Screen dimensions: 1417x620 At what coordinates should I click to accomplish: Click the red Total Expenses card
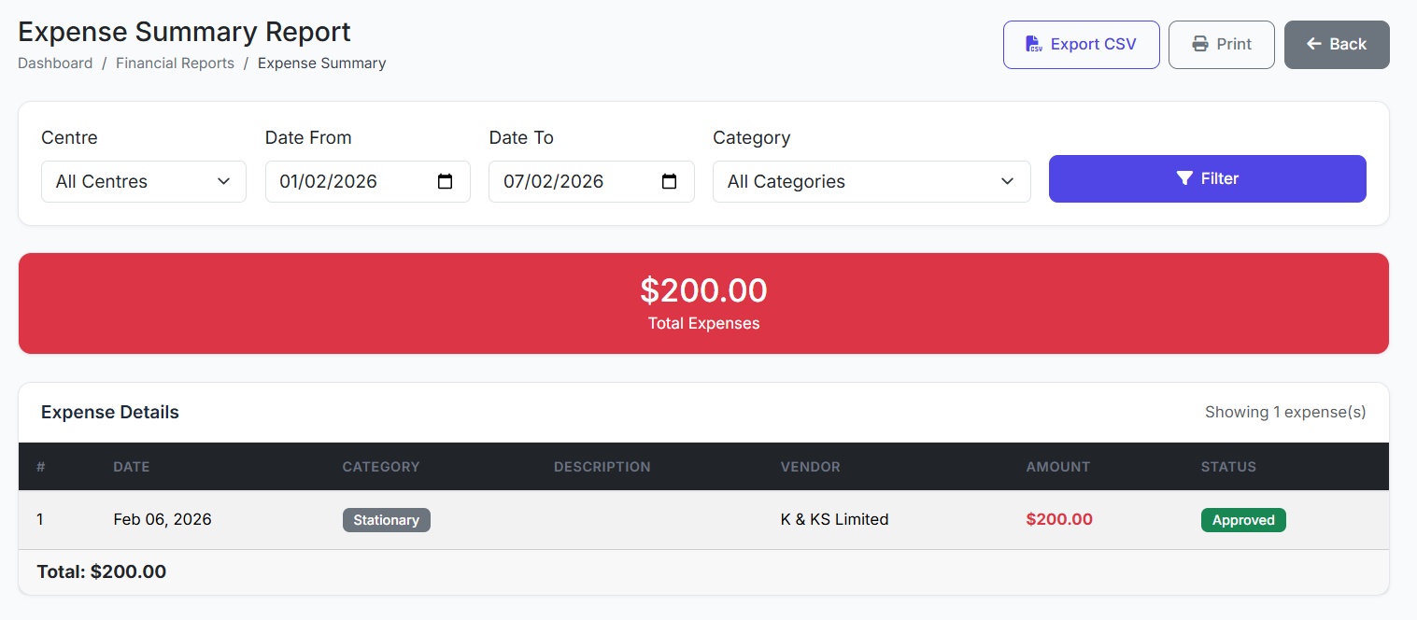[x=703, y=303]
